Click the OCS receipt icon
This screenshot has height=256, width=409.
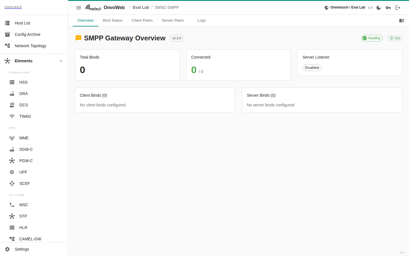(x=12, y=105)
